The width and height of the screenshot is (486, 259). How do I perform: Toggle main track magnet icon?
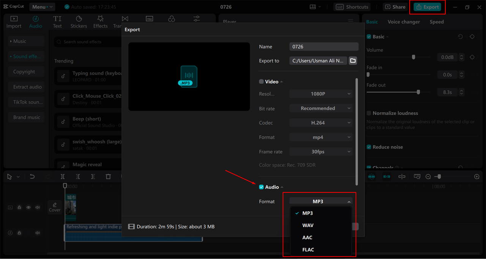pyautogui.click(x=371, y=176)
